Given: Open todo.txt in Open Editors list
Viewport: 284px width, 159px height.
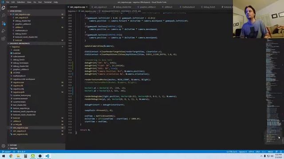Looking at the screenshot, I should tap(19, 40).
